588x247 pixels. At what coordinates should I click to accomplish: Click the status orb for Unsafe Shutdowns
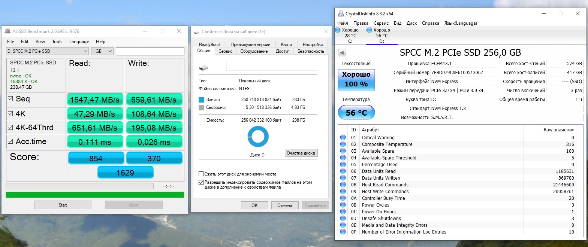click(343, 218)
